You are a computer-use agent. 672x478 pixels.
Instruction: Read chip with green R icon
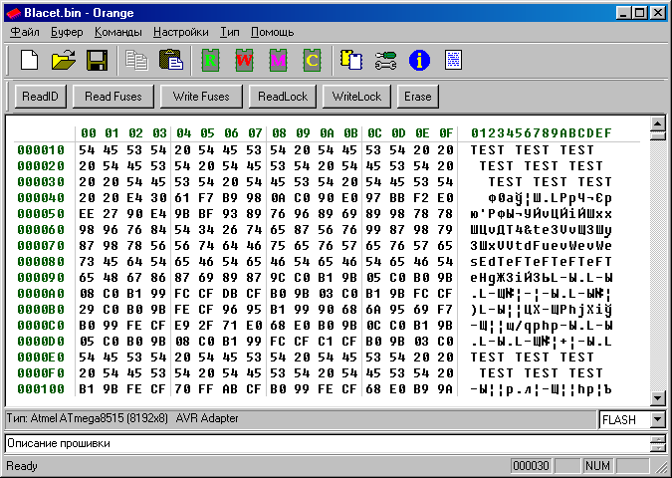click(210, 60)
